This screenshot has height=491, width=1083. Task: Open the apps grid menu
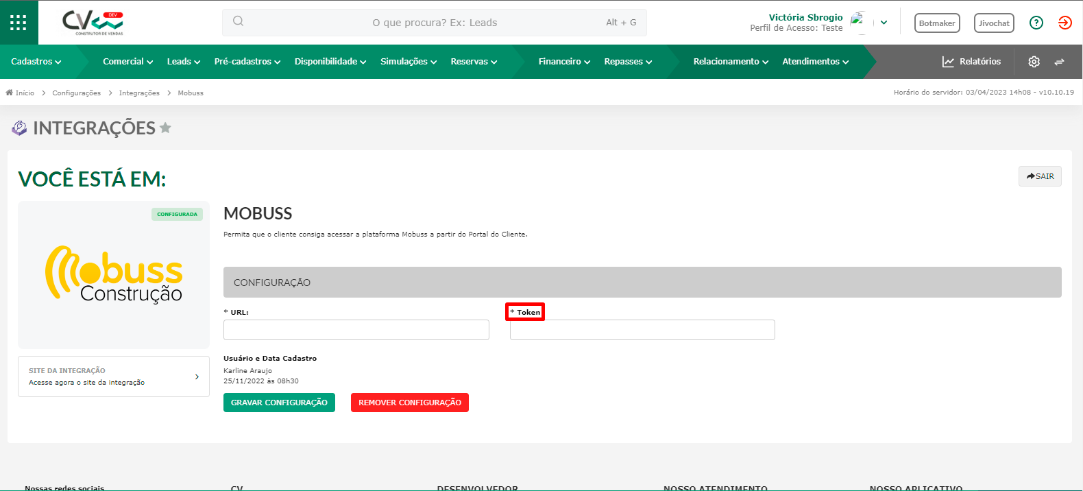[x=19, y=23]
